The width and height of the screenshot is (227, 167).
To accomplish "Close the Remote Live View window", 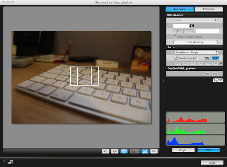I will [x=212, y=163].
